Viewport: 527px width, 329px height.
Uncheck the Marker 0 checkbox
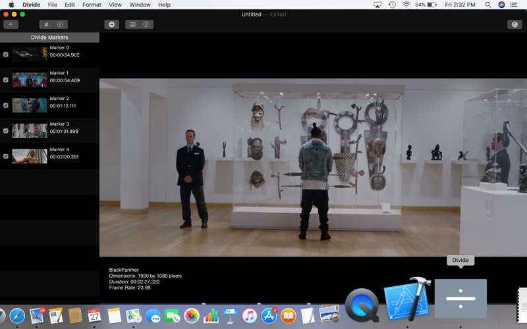6,55
